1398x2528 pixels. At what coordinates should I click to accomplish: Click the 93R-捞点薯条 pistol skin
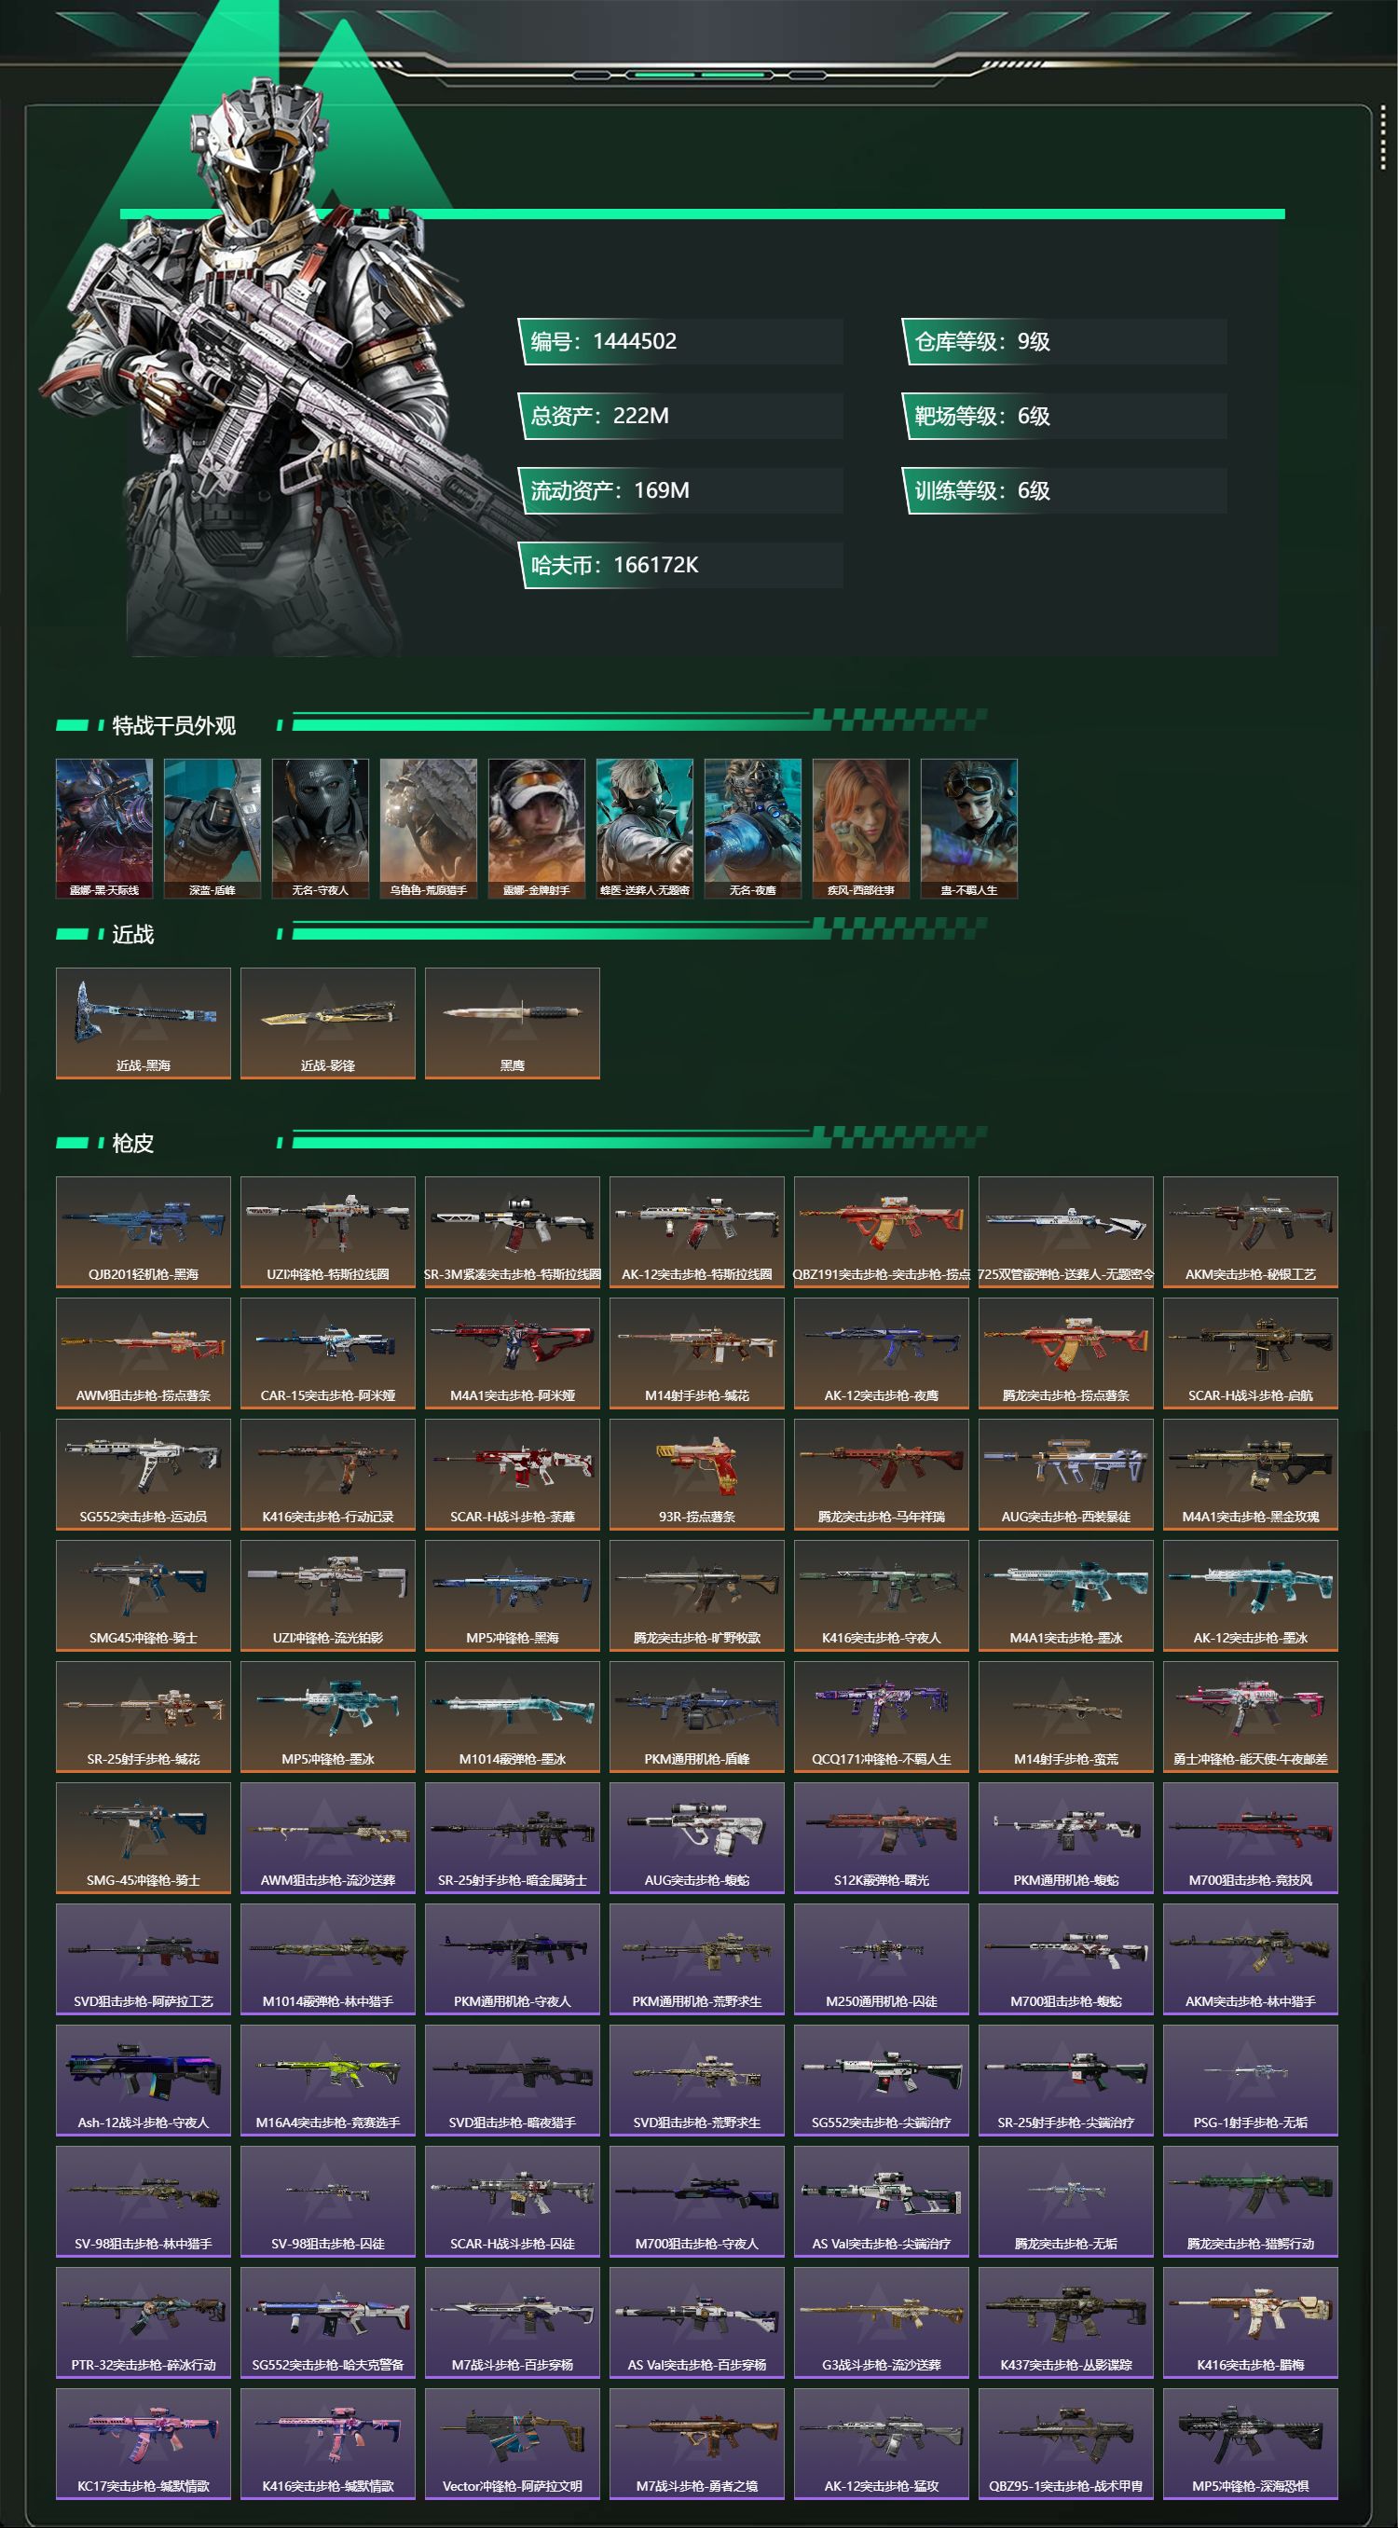pyautogui.click(x=696, y=1474)
